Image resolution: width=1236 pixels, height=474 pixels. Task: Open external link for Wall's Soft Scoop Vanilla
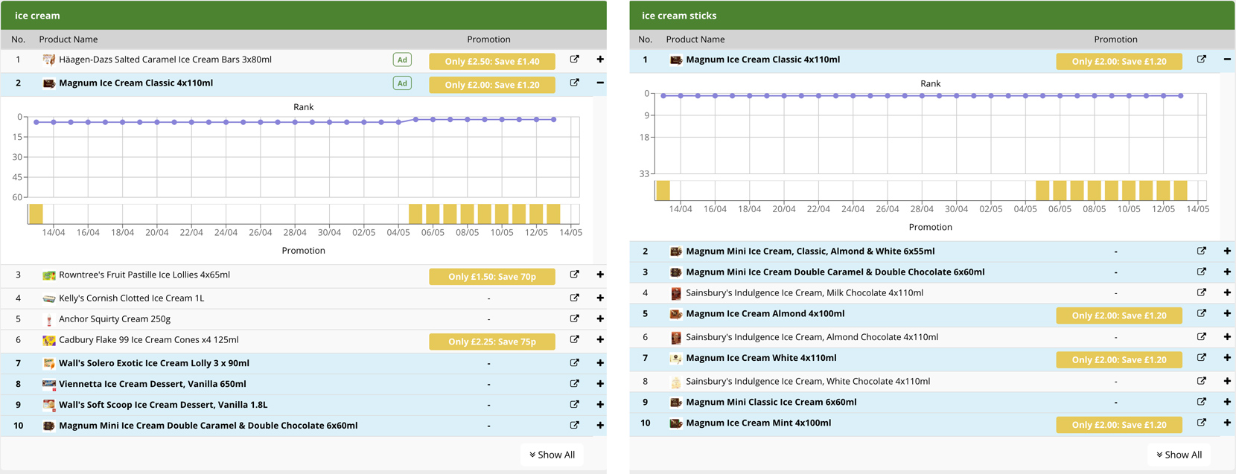pyautogui.click(x=574, y=405)
